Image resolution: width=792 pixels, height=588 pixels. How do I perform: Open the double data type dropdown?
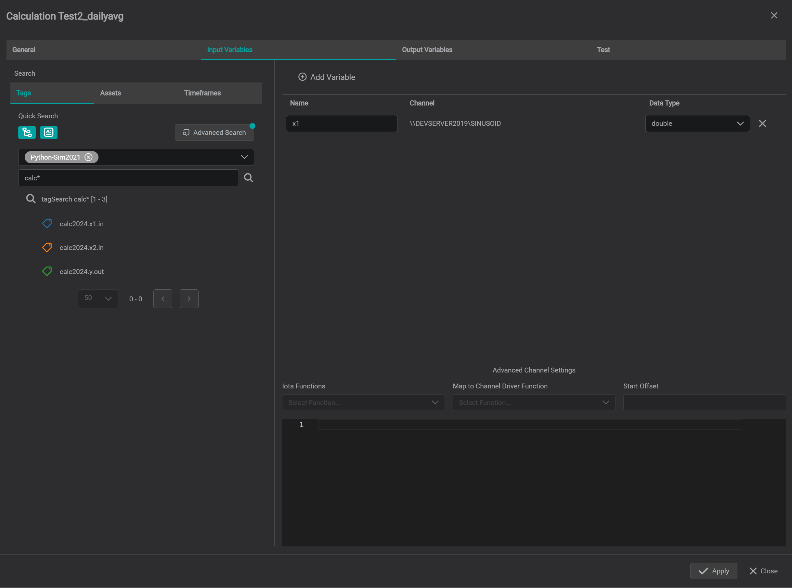click(697, 124)
